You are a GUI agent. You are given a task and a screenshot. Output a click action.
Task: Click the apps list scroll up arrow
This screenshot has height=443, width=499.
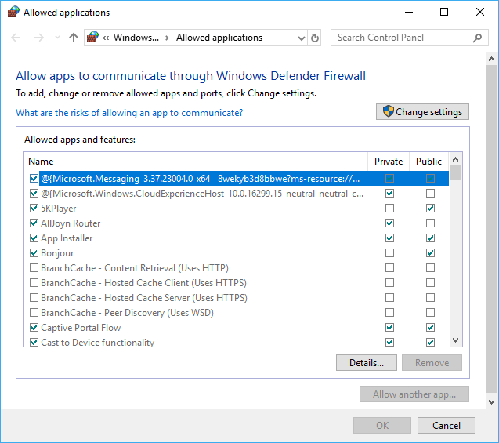tap(455, 159)
